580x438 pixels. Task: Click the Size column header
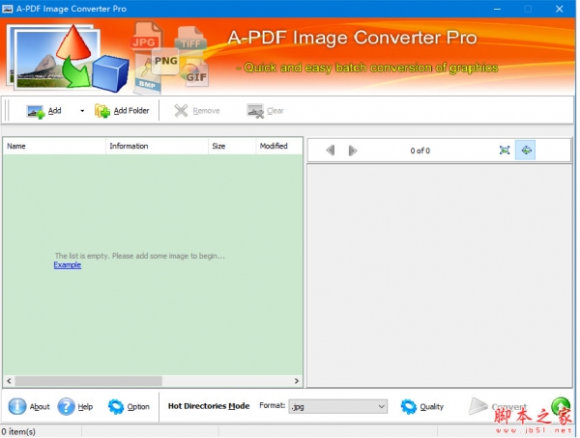(x=232, y=147)
